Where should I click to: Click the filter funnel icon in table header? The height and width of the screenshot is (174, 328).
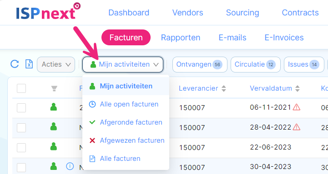(x=54, y=88)
